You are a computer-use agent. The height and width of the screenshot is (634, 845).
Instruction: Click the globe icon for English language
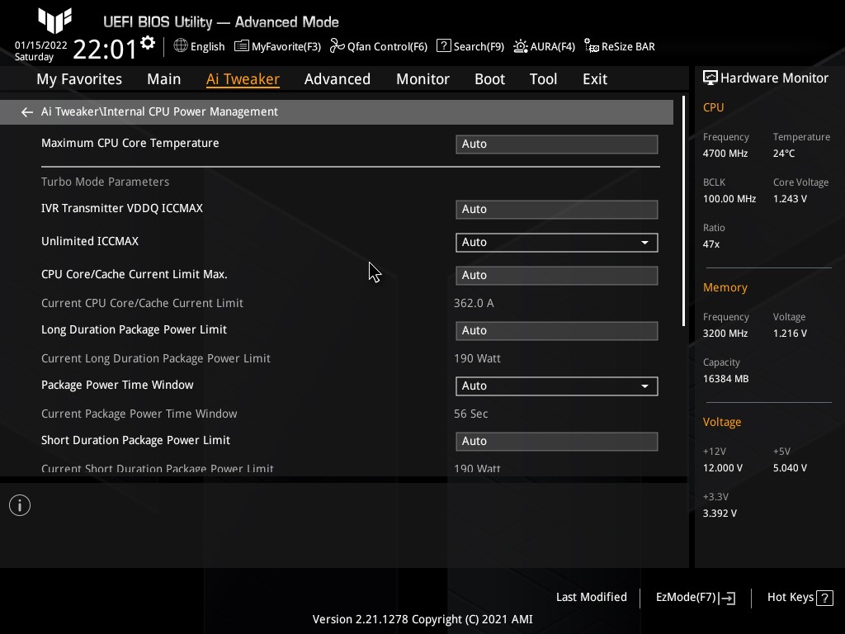181,46
